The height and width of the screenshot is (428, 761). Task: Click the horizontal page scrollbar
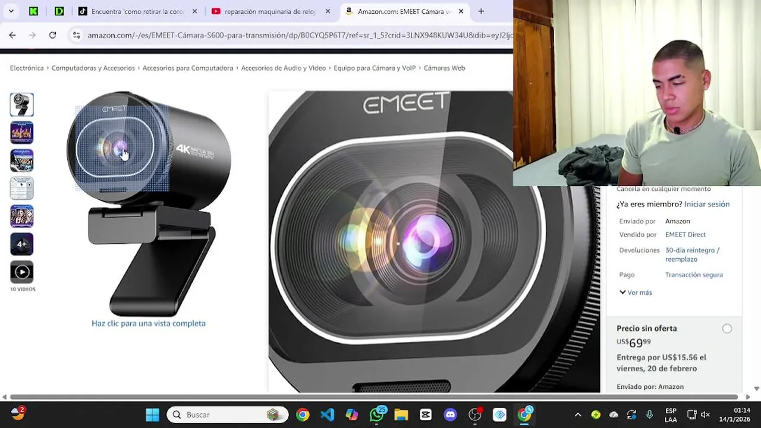pos(374,397)
